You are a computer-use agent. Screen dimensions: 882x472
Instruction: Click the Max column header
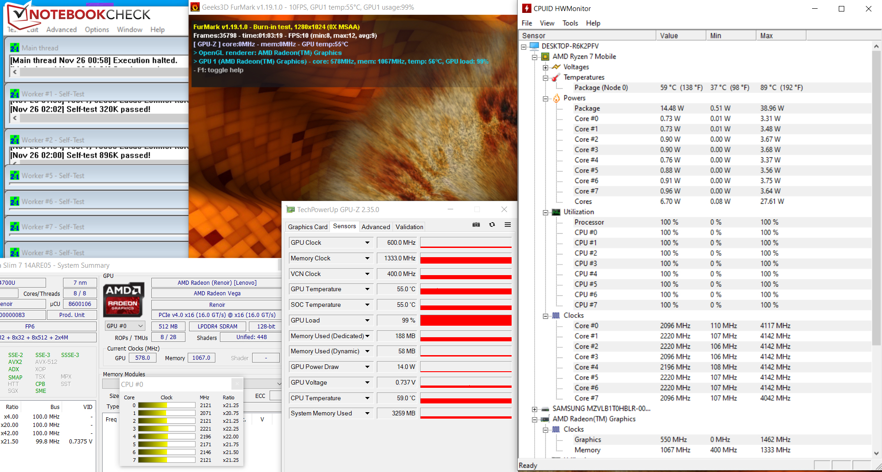[781, 35]
